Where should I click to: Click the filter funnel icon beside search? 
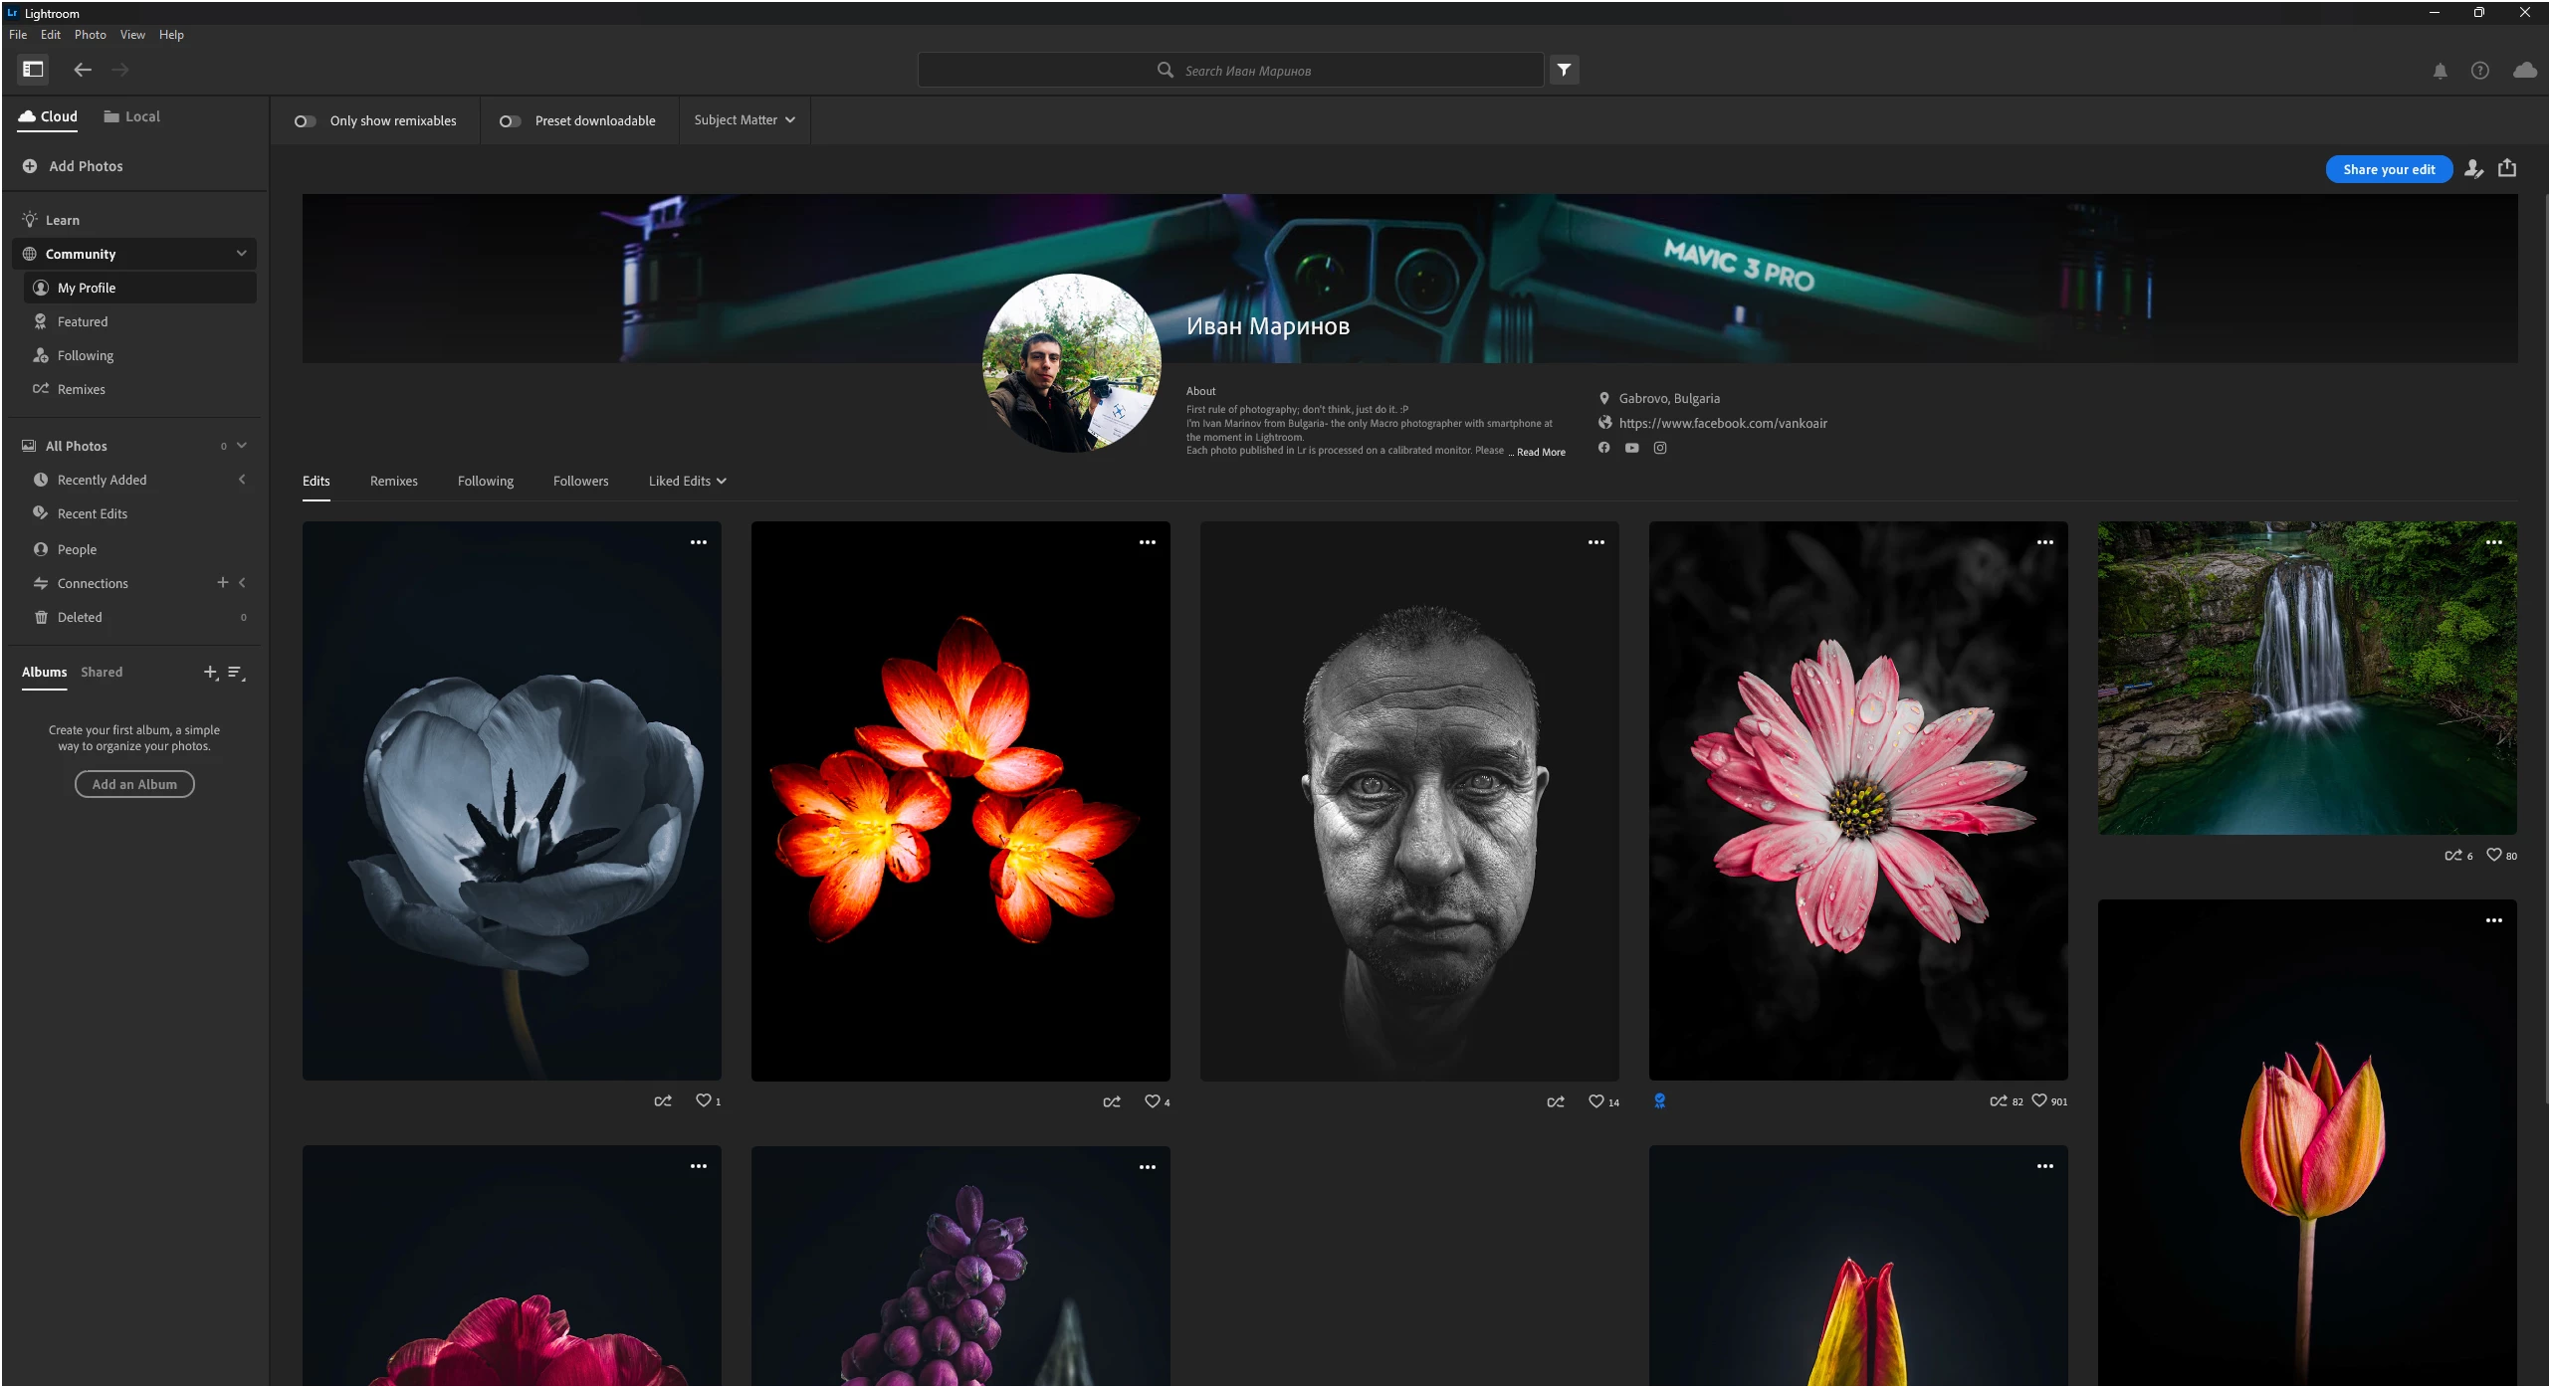pos(1564,70)
